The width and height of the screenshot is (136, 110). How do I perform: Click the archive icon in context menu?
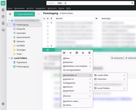tap(77, 53)
